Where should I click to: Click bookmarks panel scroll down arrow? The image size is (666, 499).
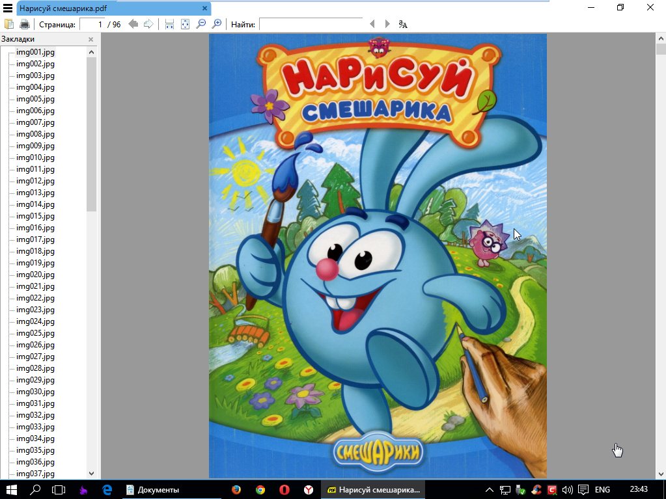(x=91, y=474)
